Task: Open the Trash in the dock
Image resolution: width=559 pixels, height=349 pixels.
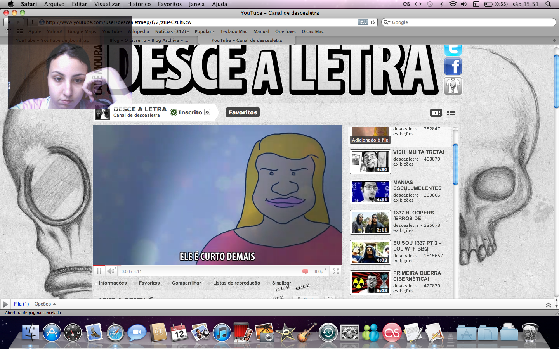Action: click(530, 332)
